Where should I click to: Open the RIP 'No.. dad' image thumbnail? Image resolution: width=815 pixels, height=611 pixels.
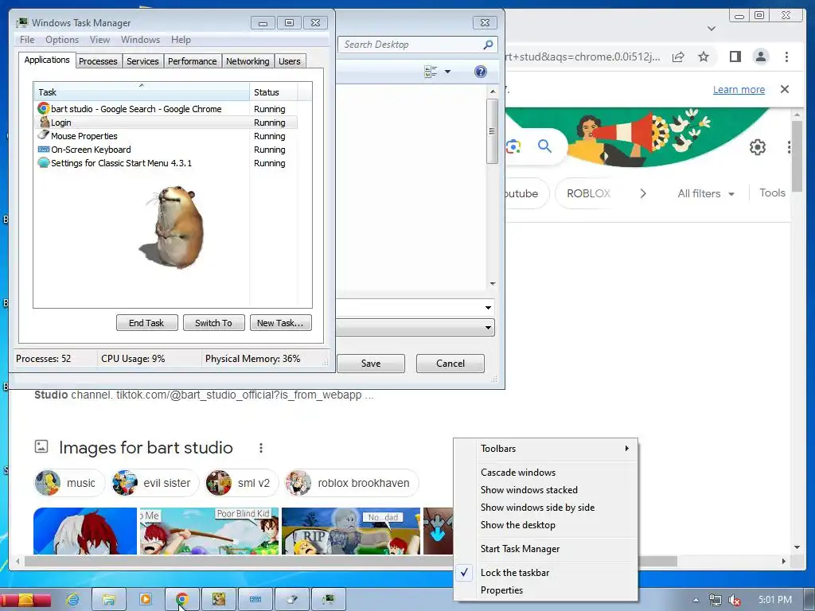point(351,531)
